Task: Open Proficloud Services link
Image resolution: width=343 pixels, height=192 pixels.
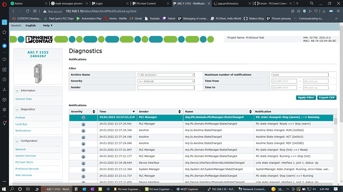Action: pyautogui.click(x=27, y=169)
